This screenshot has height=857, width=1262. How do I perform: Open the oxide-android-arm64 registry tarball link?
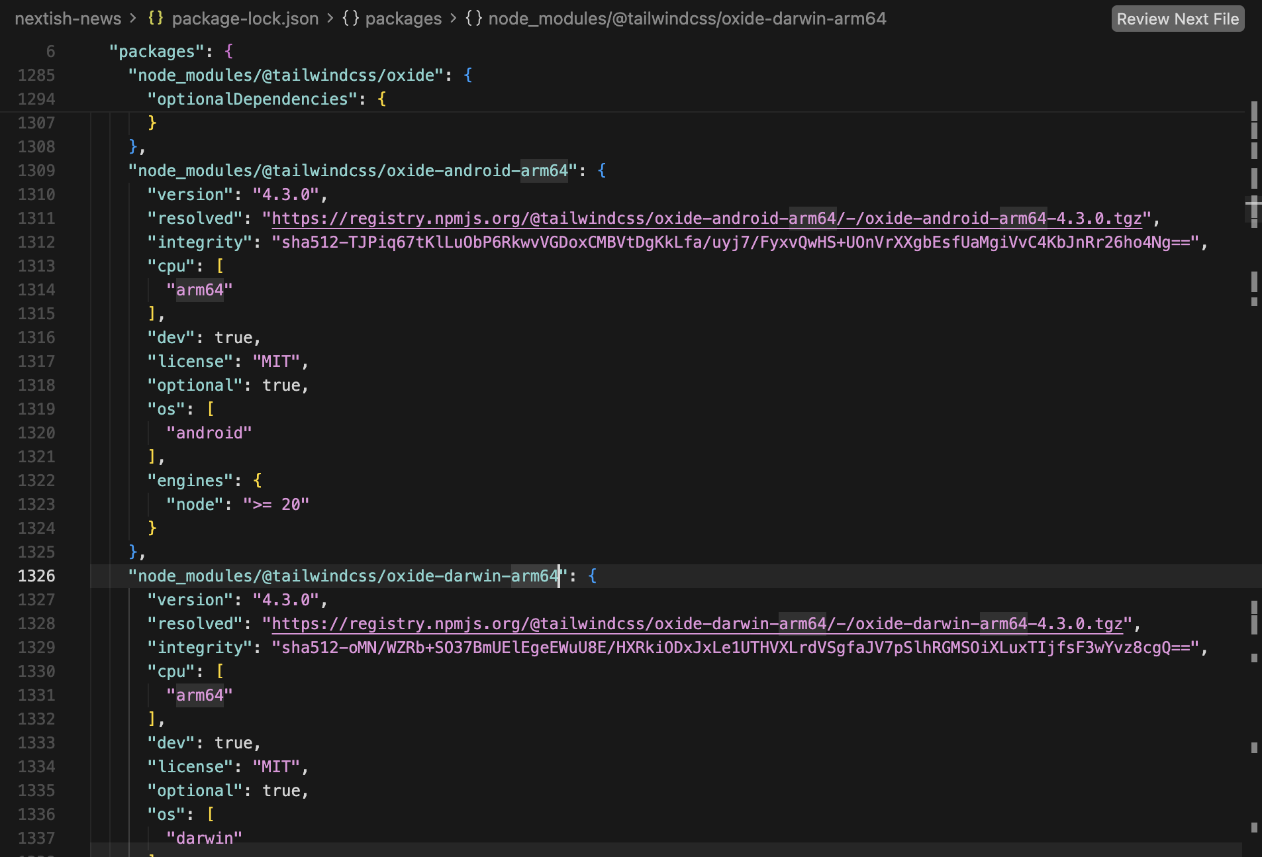click(x=707, y=219)
